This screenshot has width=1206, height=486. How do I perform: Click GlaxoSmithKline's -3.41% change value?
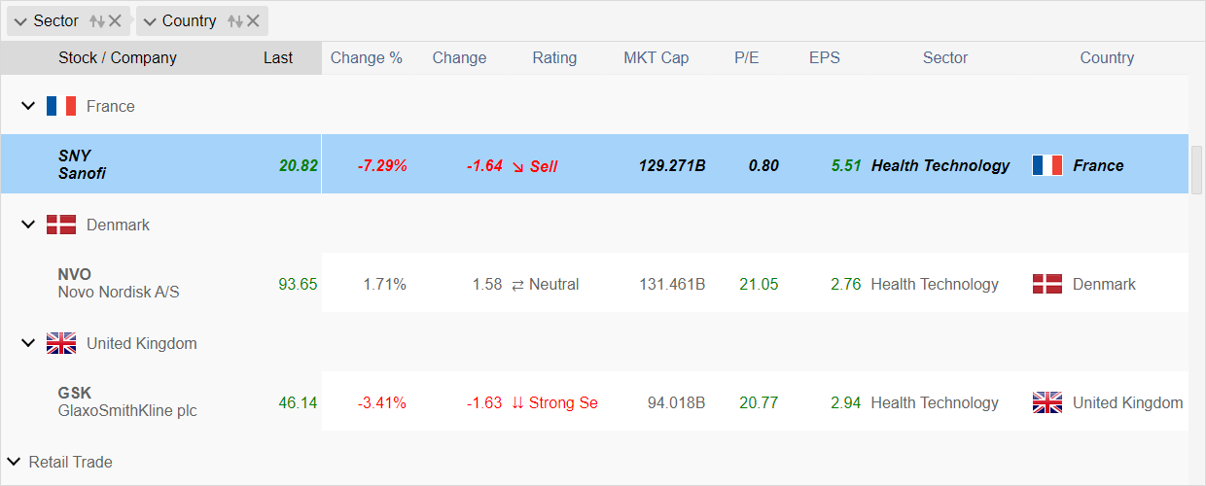click(382, 402)
